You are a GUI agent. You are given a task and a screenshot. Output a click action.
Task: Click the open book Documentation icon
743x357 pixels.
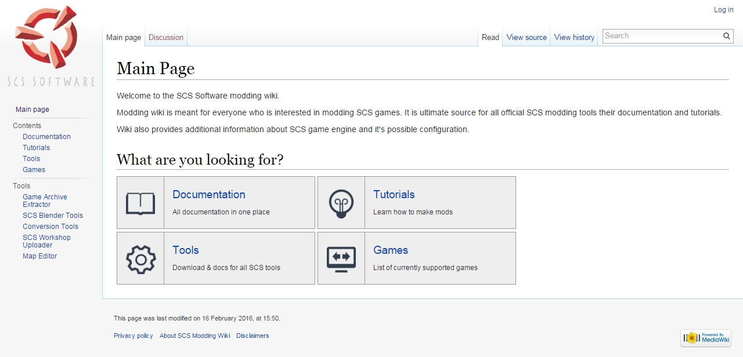[x=140, y=203]
